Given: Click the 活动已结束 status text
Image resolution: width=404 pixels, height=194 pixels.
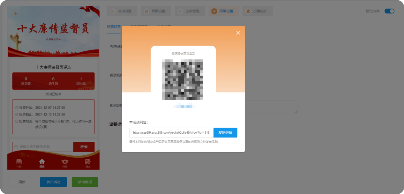Looking at the screenshot, I should click(53, 94).
